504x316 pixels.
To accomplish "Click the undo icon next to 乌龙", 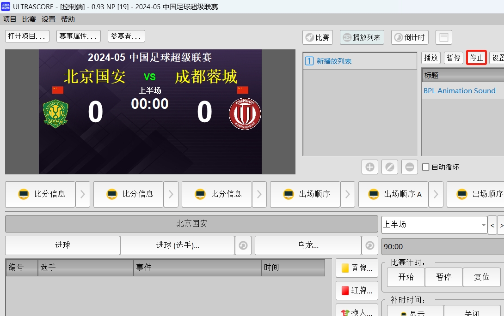I will click(x=369, y=246).
